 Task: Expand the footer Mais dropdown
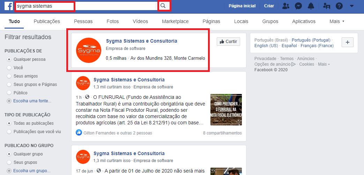point(324,64)
